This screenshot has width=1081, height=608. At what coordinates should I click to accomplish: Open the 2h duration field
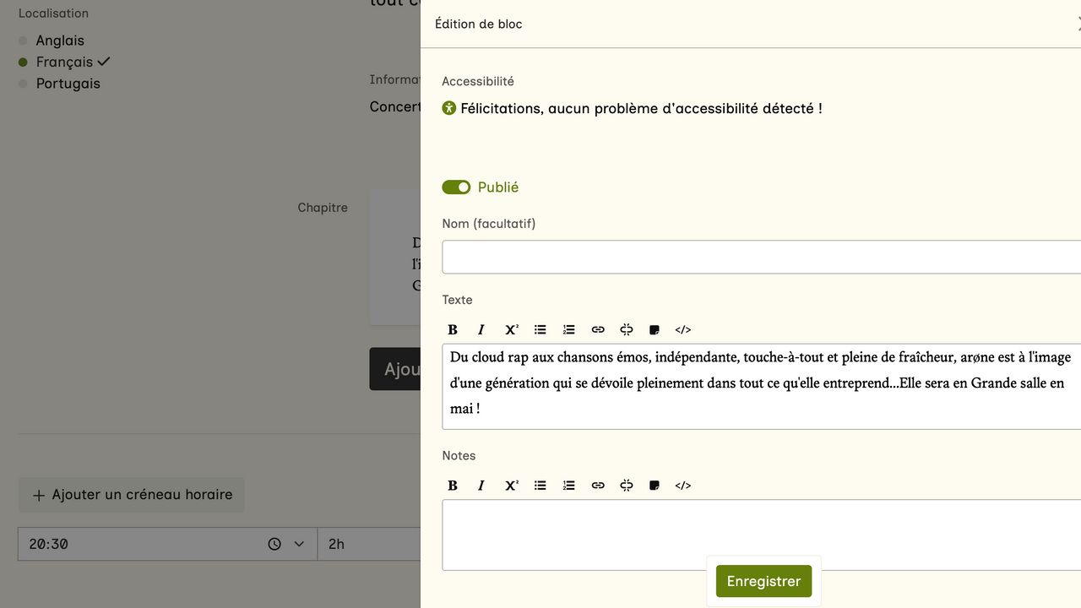(368, 545)
